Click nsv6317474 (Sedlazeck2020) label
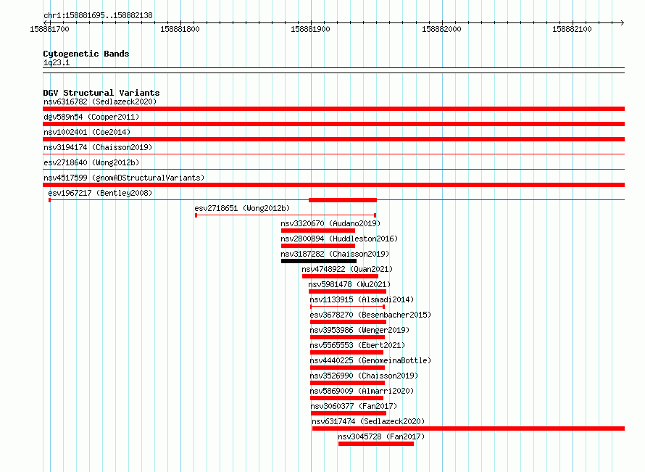Viewport: 645px width, 472px height. [x=368, y=421]
